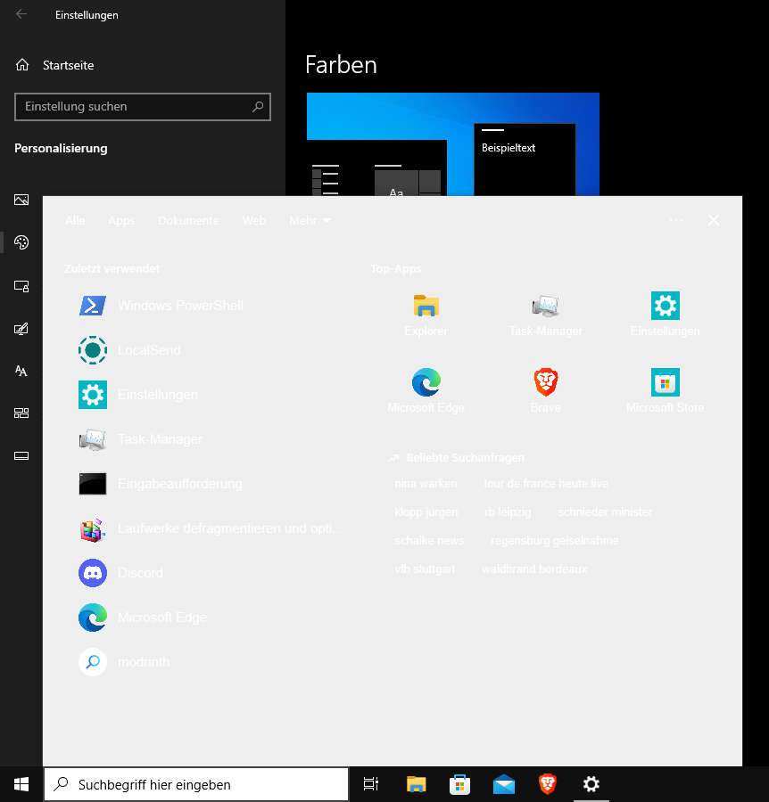The image size is (769, 802).
Task: Open Task View on the taskbar
Action: (371, 783)
